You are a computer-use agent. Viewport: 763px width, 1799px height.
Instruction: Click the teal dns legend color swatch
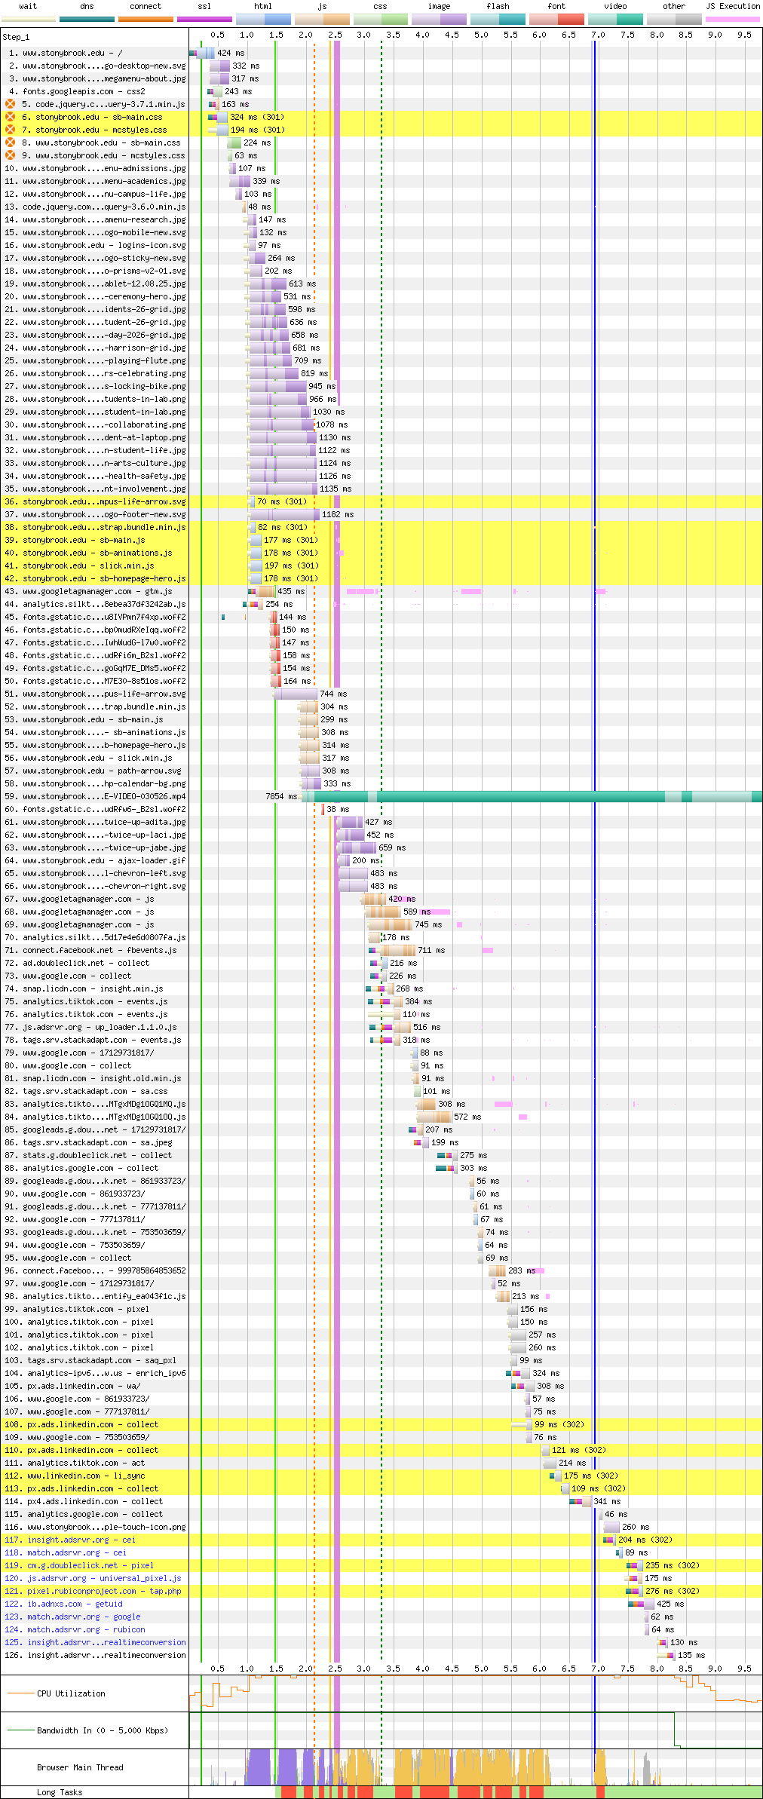[x=87, y=19]
